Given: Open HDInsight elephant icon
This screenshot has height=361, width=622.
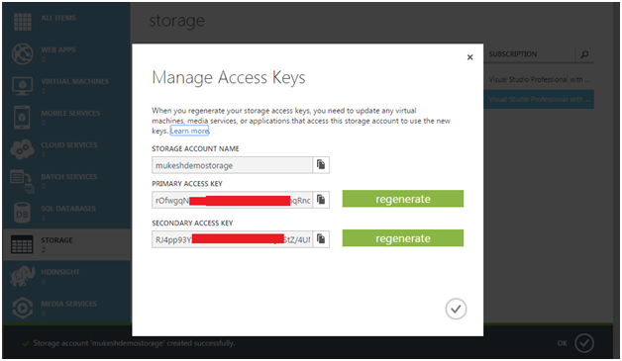Looking at the screenshot, I should [x=22, y=276].
